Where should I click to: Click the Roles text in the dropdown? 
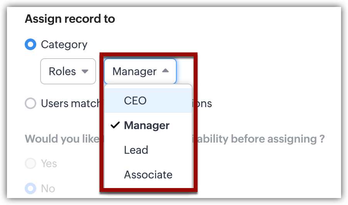tap(62, 71)
